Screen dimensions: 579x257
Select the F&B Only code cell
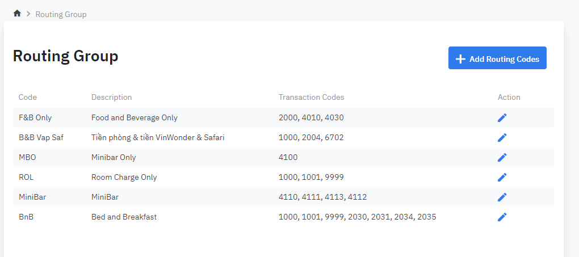[x=35, y=117]
